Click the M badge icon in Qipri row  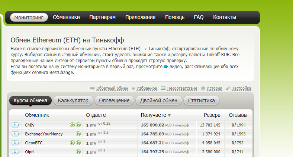(x=78, y=152)
